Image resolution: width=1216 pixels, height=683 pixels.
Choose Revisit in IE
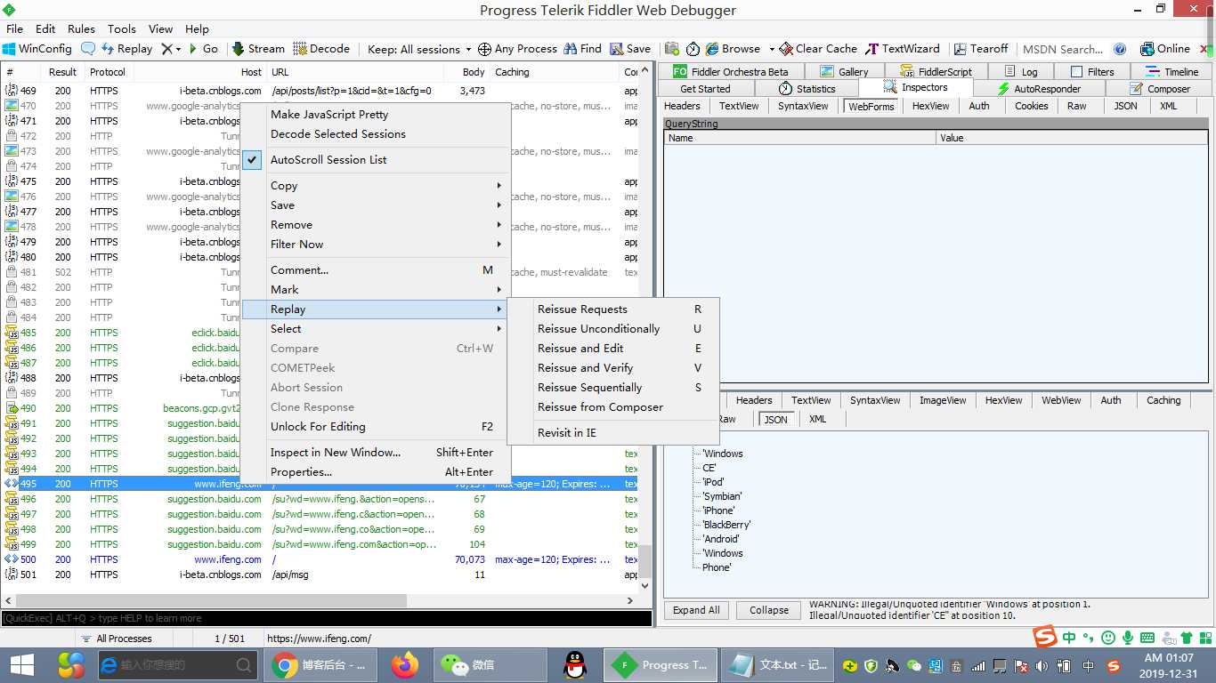613,433
